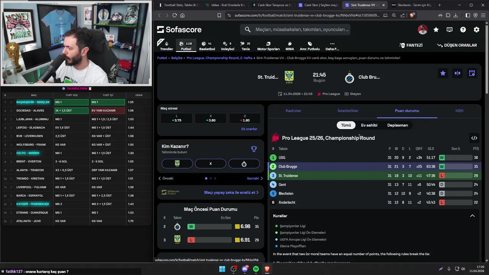Collapse the Kurallar section

[472, 216]
